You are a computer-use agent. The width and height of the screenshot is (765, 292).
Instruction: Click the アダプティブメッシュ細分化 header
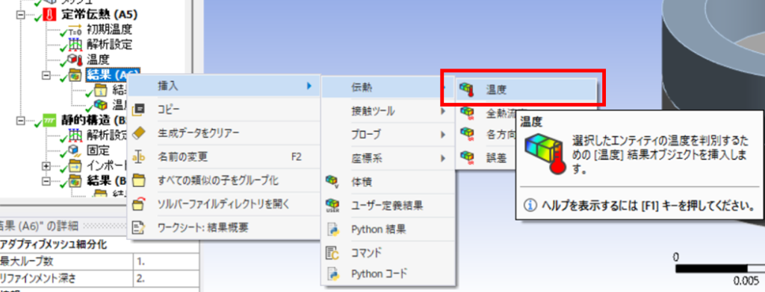click(99, 244)
